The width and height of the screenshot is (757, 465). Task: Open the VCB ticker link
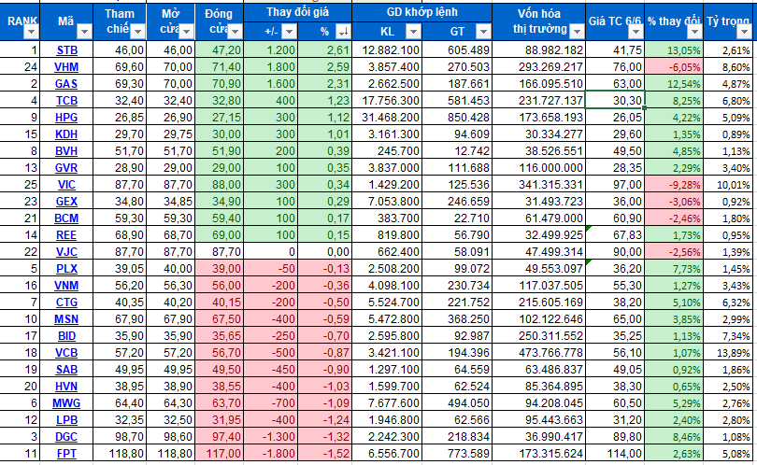click(66, 353)
